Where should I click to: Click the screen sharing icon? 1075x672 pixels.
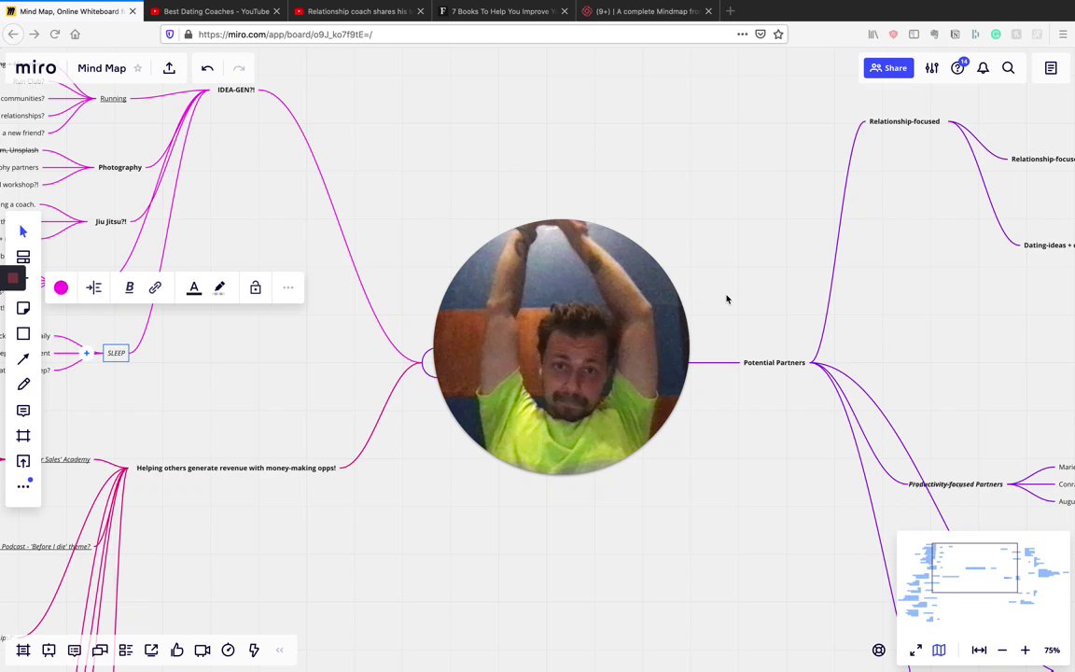tap(151, 650)
